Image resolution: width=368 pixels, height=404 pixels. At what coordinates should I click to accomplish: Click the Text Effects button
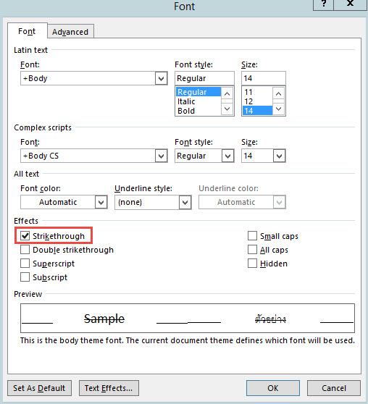click(109, 388)
